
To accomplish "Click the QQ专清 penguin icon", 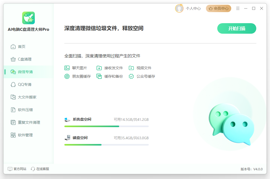I will pos(13,84).
